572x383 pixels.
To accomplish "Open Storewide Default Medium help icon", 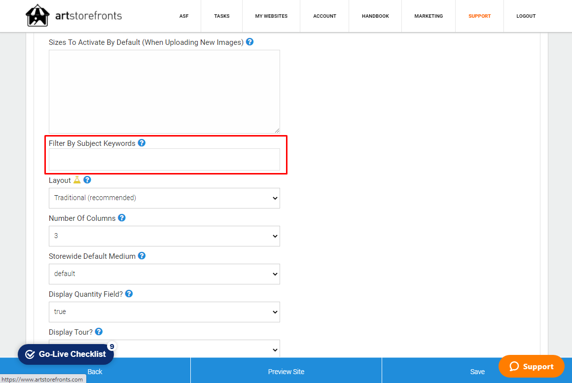I will [x=142, y=256].
